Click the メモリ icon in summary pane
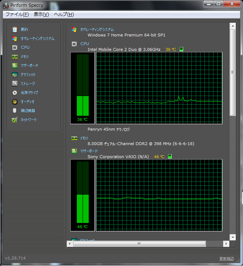243x266 pixels. pyautogui.click(x=74, y=138)
